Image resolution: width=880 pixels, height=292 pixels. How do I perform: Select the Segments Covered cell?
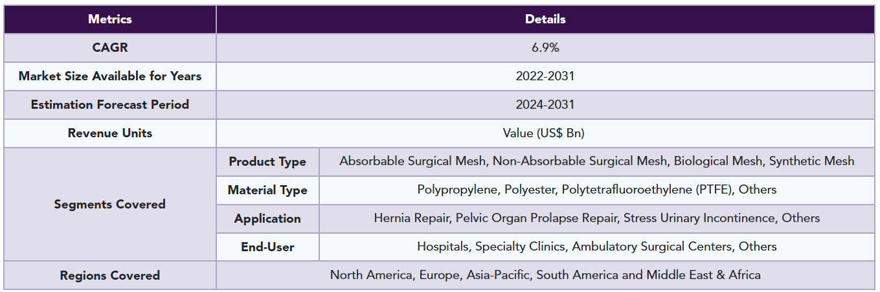tap(110, 205)
